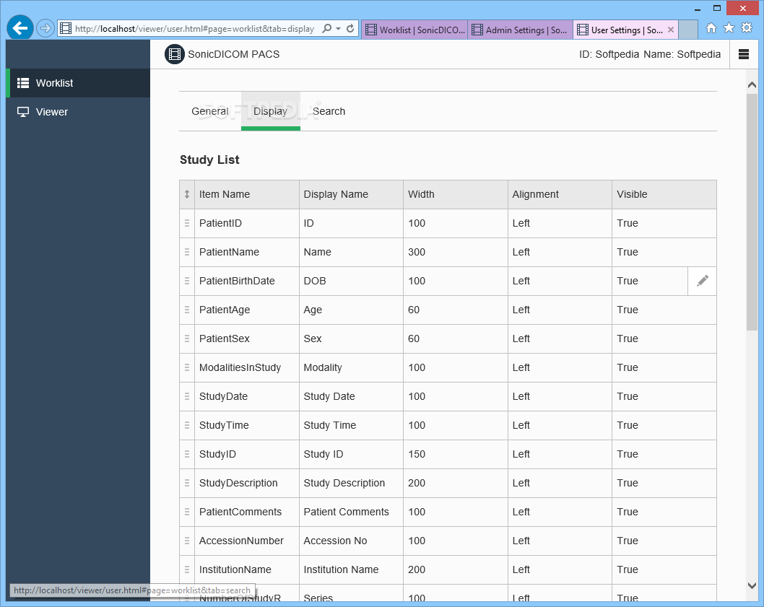Switch to Worklist | SonicDICOM browser tab
The image size is (764, 607).
414,30
